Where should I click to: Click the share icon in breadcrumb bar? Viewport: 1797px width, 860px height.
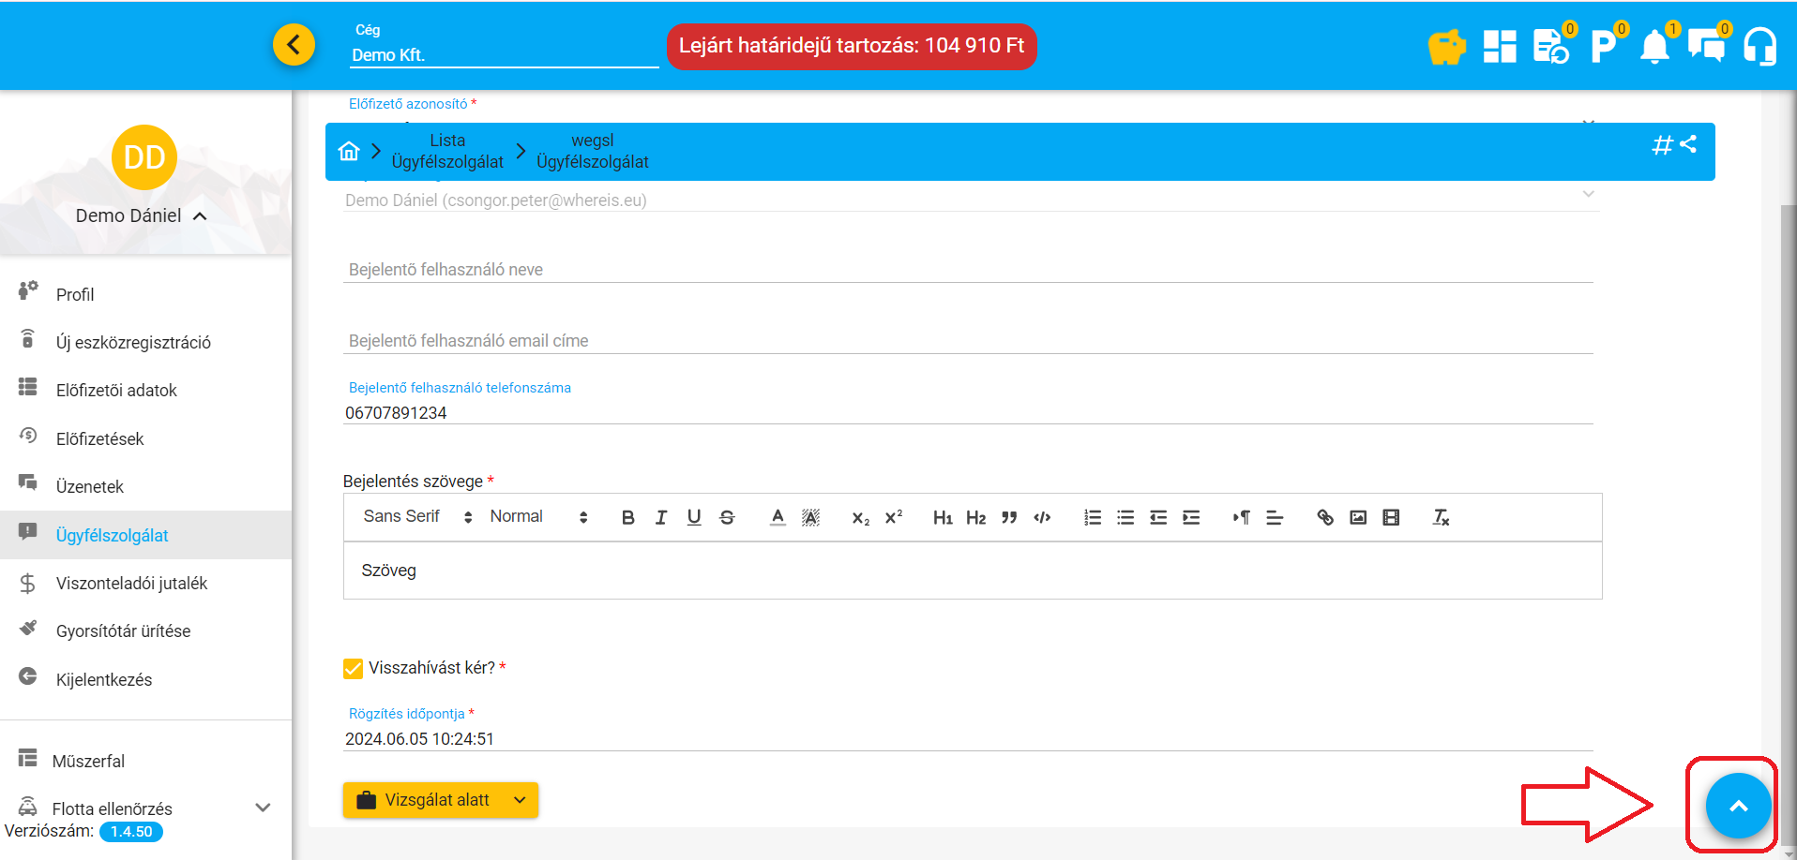1689,144
